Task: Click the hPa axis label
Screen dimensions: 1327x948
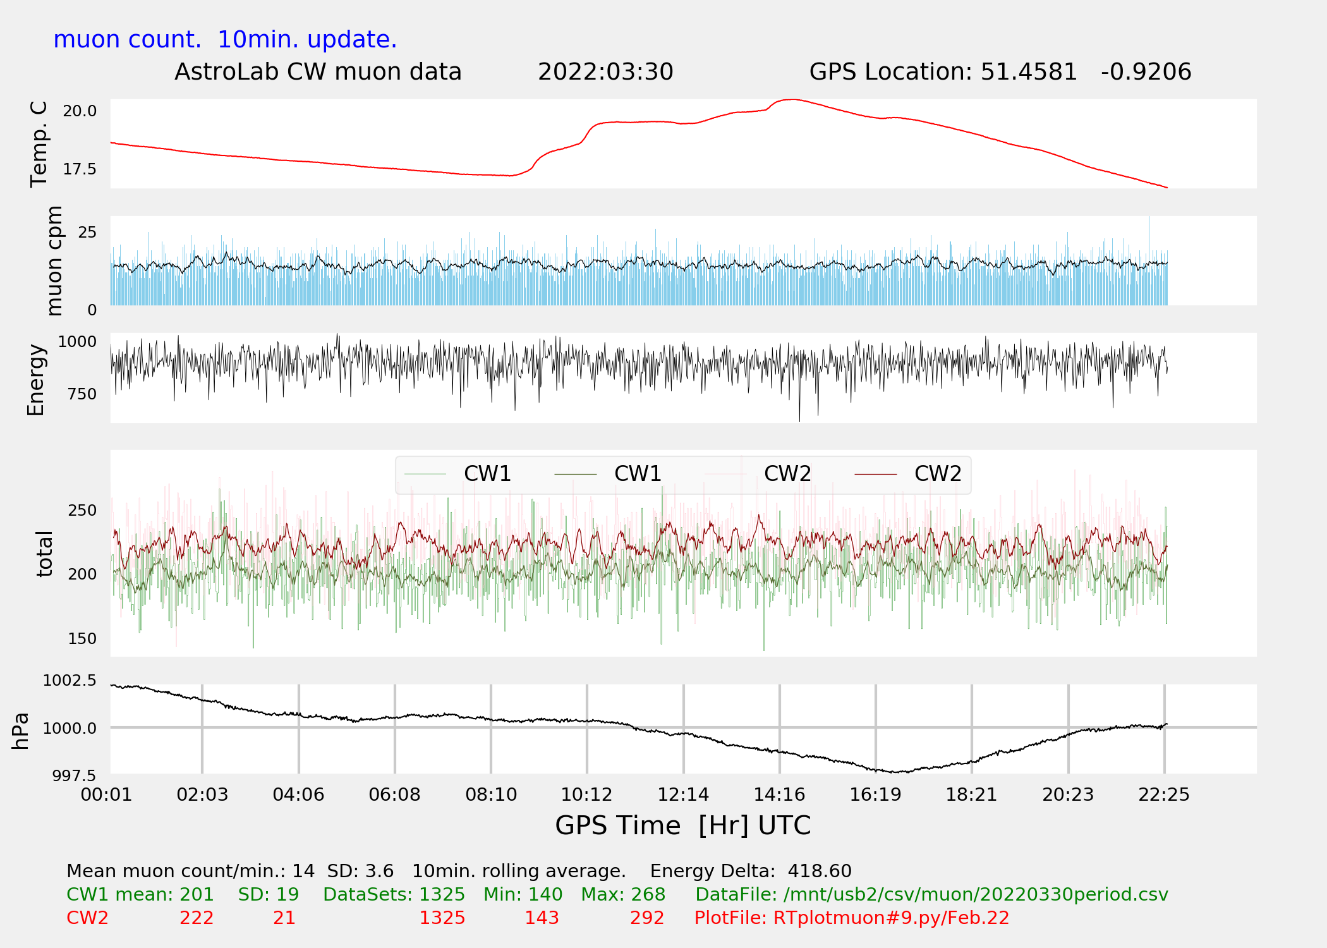Action: (x=21, y=731)
